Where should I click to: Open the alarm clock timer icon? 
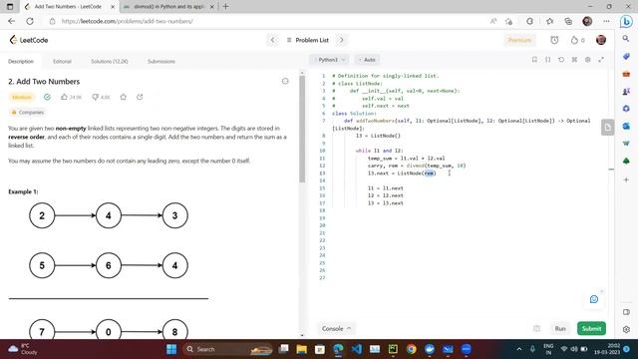click(x=554, y=40)
